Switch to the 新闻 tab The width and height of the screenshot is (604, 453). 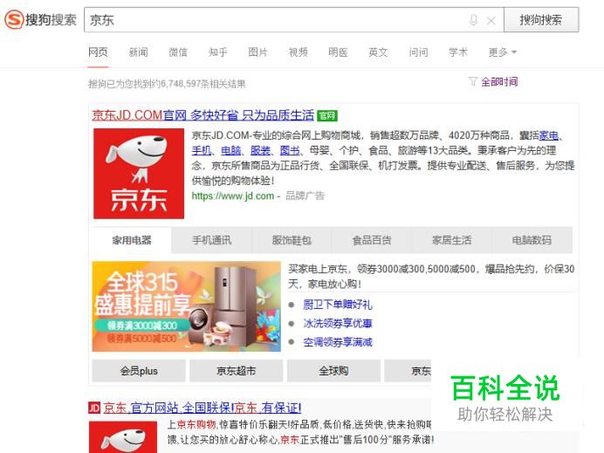138,52
